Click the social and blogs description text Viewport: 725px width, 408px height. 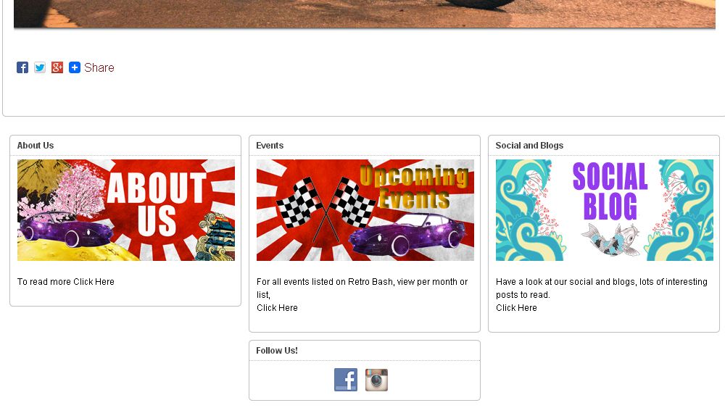click(602, 288)
